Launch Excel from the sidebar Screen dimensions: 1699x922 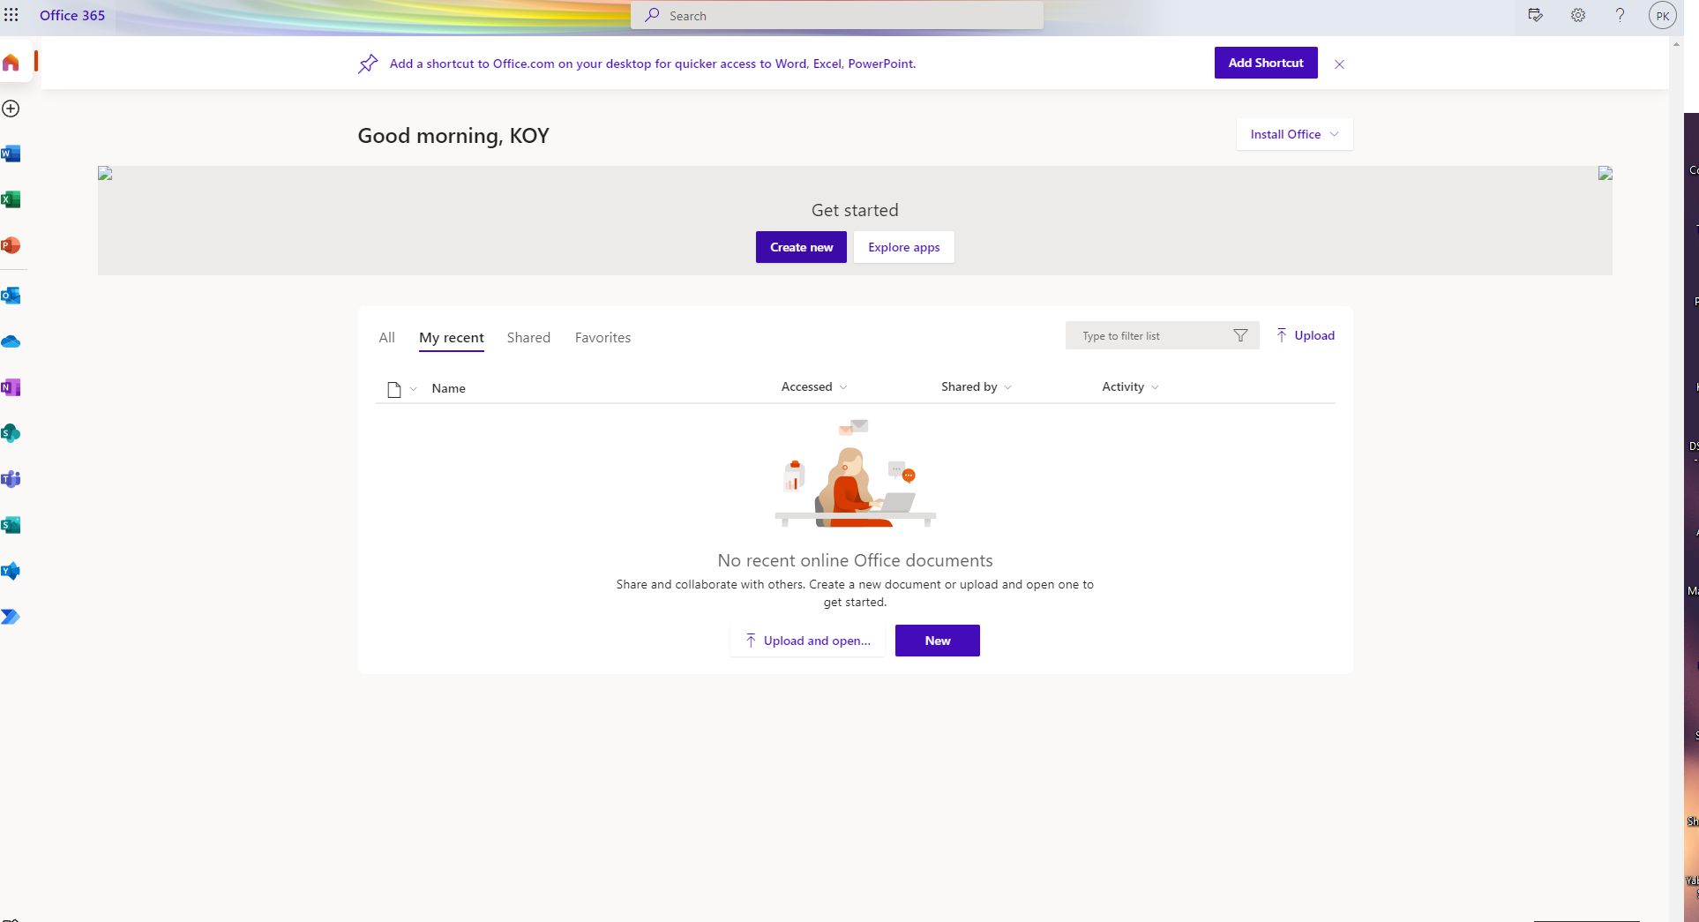pyautogui.click(x=11, y=199)
